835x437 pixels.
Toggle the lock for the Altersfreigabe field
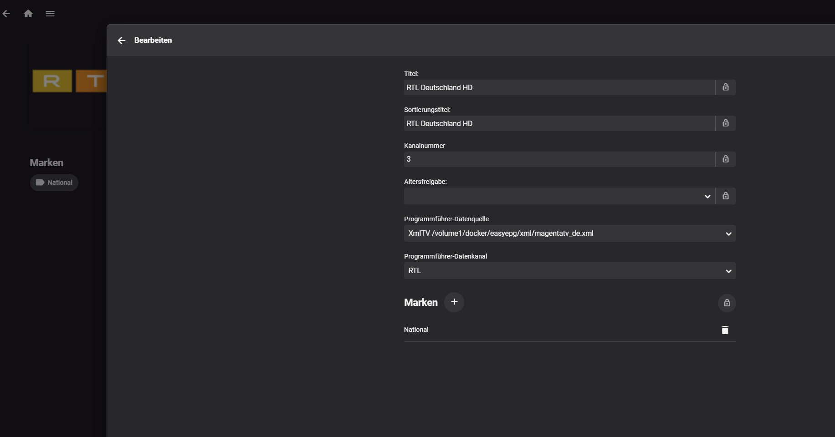pos(726,196)
